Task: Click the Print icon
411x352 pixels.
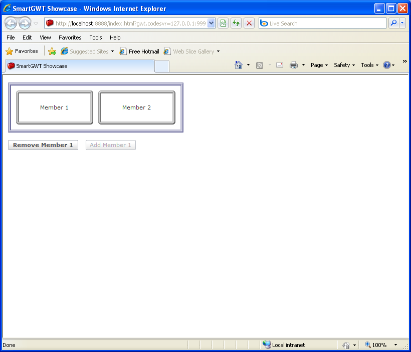Action: tap(294, 65)
